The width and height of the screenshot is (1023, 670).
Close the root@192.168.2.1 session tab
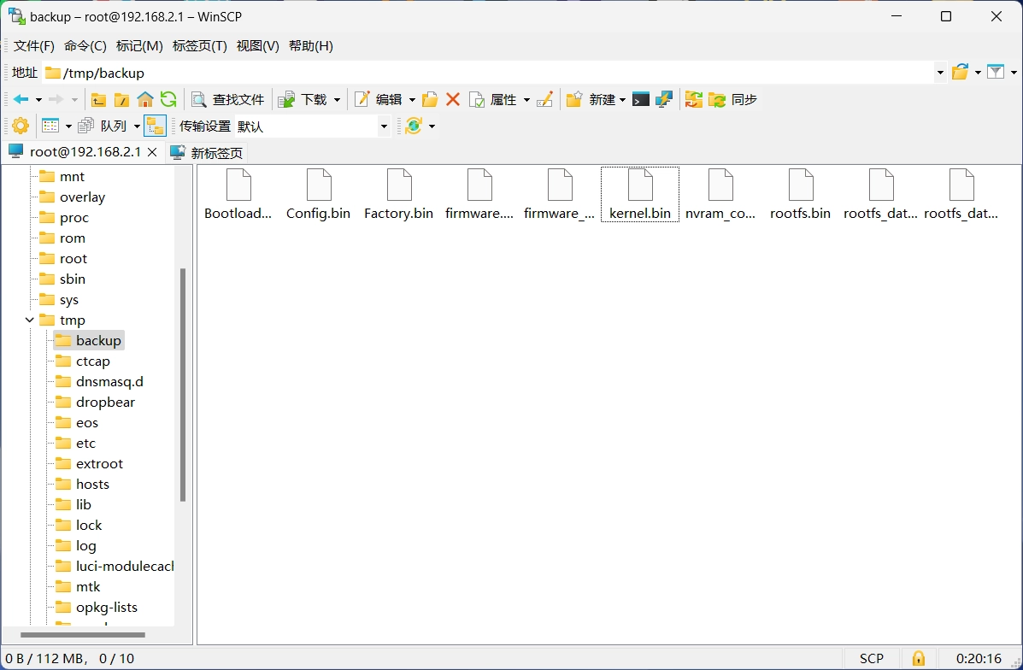(152, 152)
